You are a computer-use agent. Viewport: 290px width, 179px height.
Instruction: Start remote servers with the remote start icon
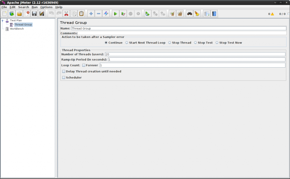pos(147,13)
